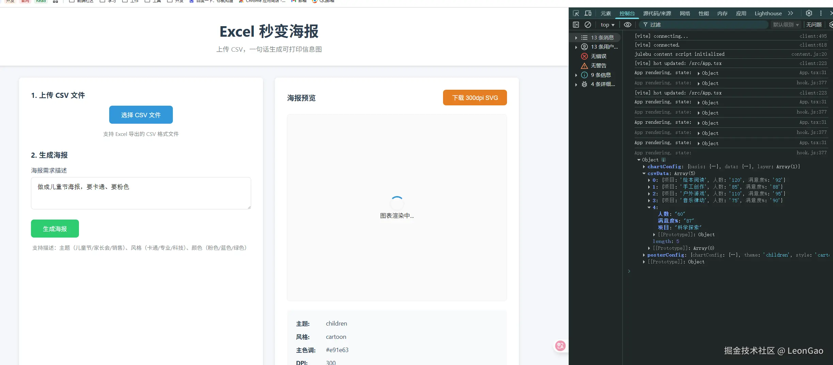Expand csvData item 2 户外游戏

[x=649, y=194]
